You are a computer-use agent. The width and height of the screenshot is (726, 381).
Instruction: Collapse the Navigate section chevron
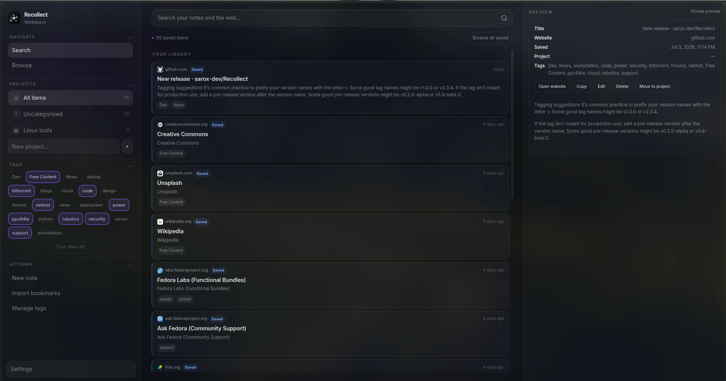pos(131,38)
